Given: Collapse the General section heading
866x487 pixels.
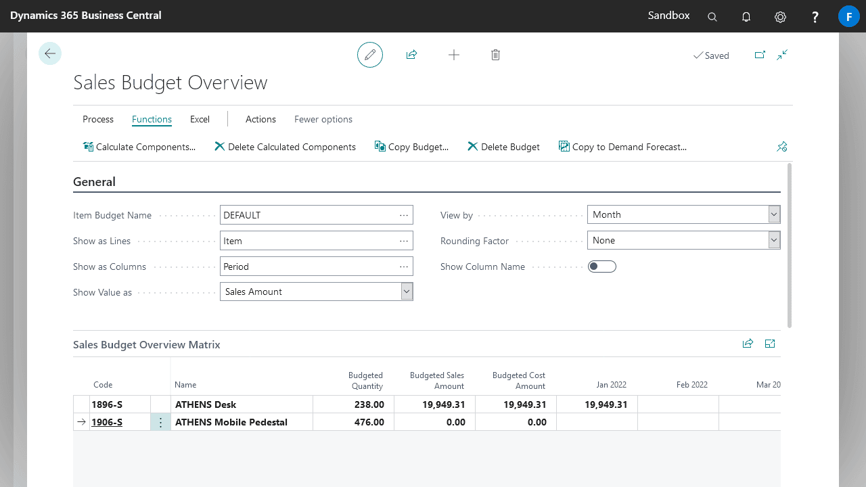Looking at the screenshot, I should coord(94,182).
